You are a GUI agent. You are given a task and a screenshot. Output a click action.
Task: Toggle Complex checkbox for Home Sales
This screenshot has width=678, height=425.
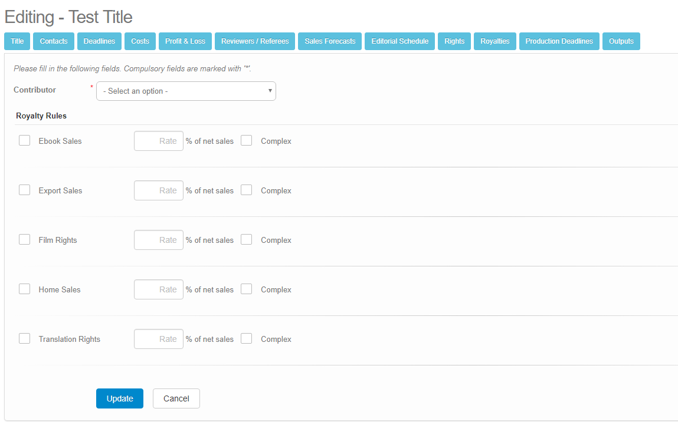click(x=247, y=289)
